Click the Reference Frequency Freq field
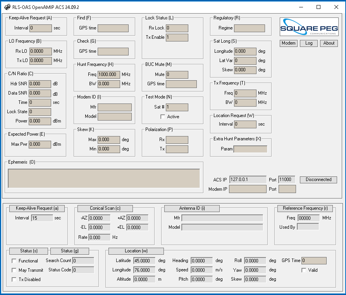Viewport: 346px width, 295px height. [308, 218]
